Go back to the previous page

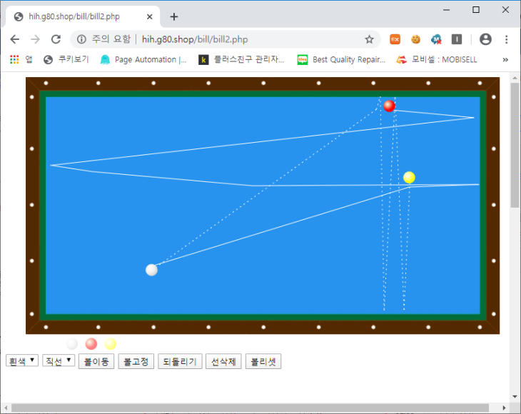(15, 39)
